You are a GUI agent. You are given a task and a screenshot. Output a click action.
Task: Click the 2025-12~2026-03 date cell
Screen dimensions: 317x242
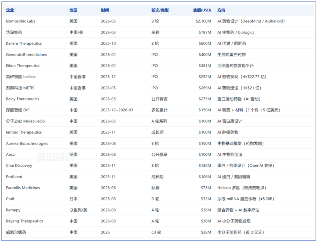[117, 110]
